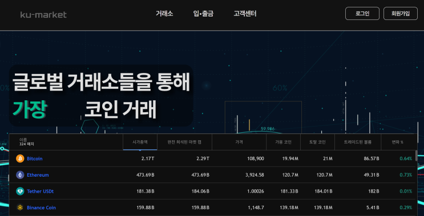Sort by 완전 희석된 마켓 캡 column
Viewport: 424px width, 216px height.
pyautogui.click(x=184, y=142)
